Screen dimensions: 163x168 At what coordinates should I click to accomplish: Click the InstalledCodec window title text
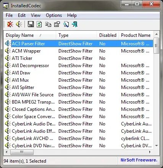point(26,6)
